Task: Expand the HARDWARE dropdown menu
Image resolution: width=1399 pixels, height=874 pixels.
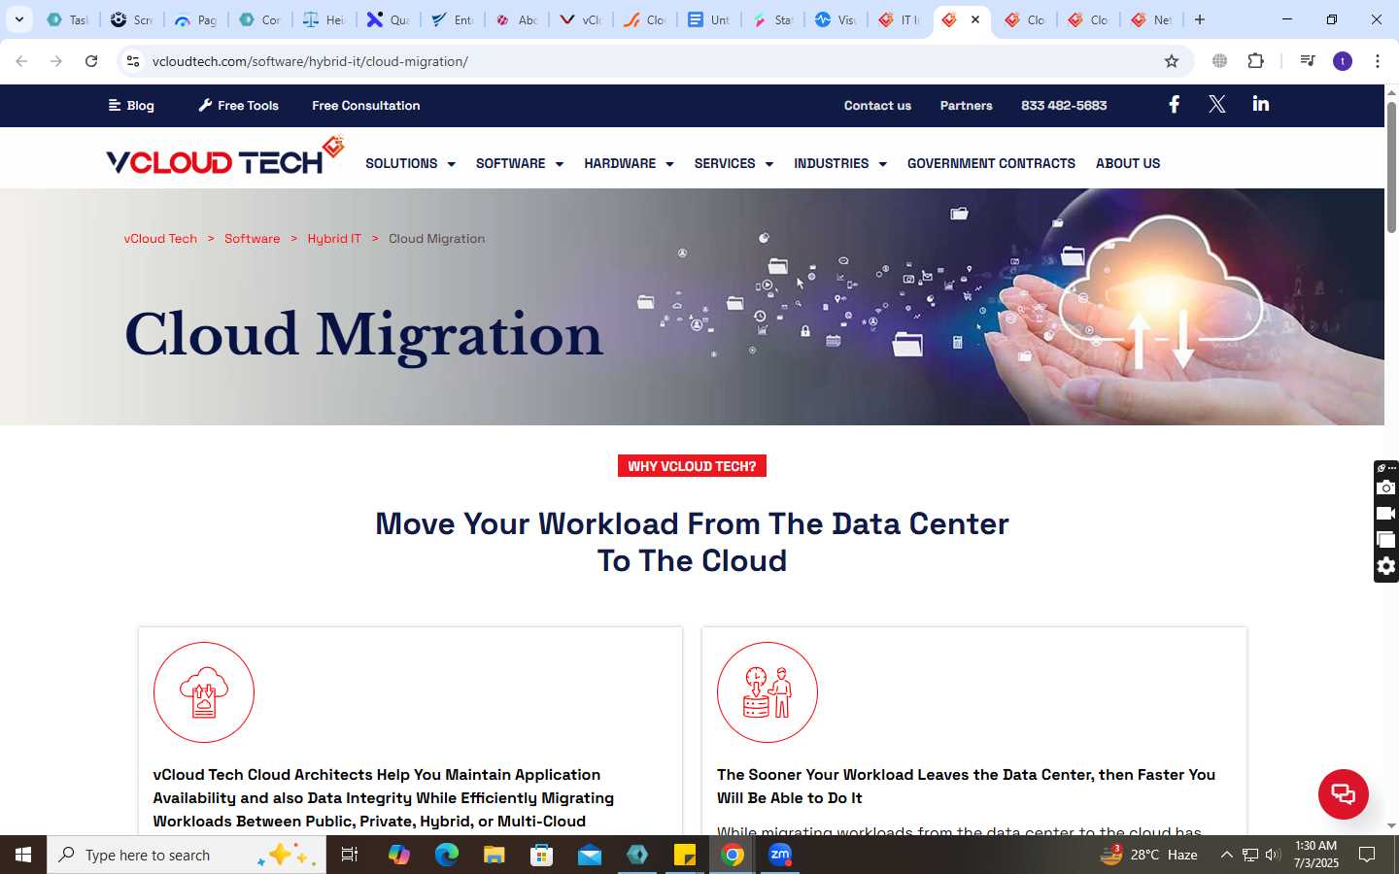Action: 629,163
